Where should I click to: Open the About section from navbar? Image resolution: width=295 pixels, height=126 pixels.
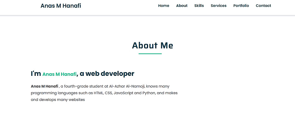182,6
